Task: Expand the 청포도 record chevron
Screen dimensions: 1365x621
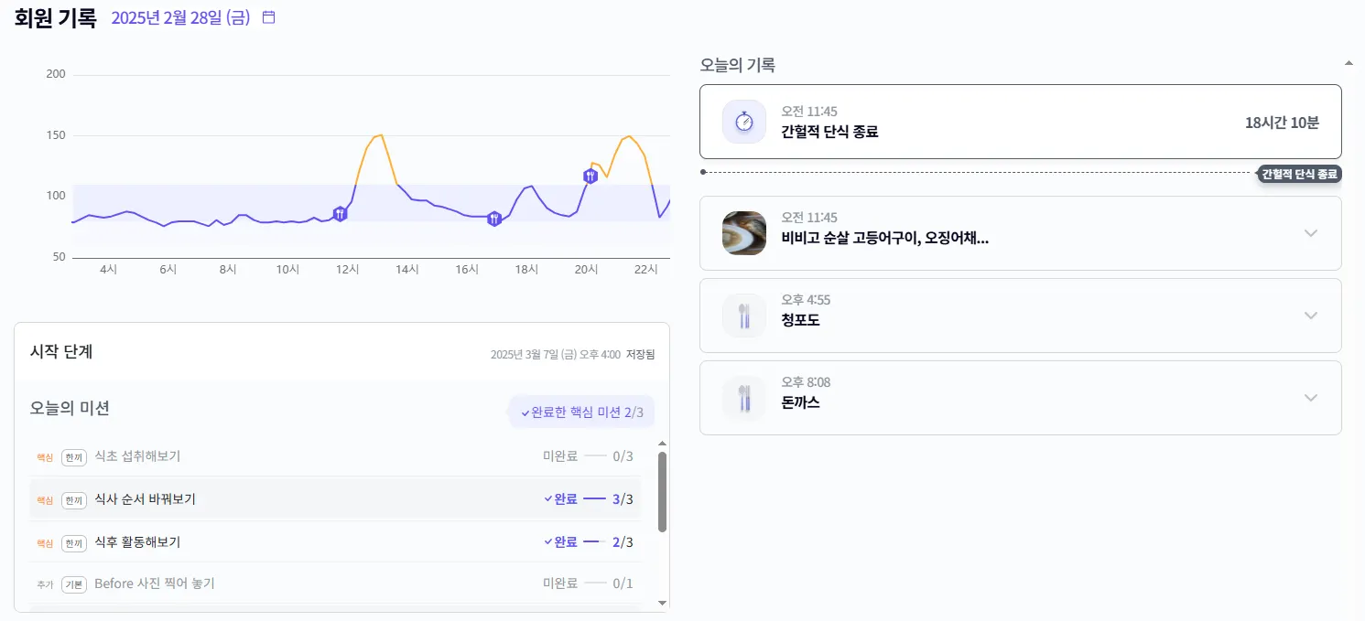Action: 1311,316
